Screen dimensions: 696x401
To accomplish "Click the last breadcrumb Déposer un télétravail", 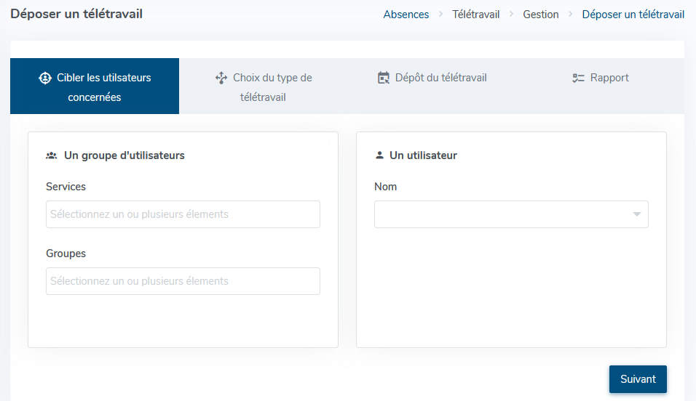I will tap(633, 15).
